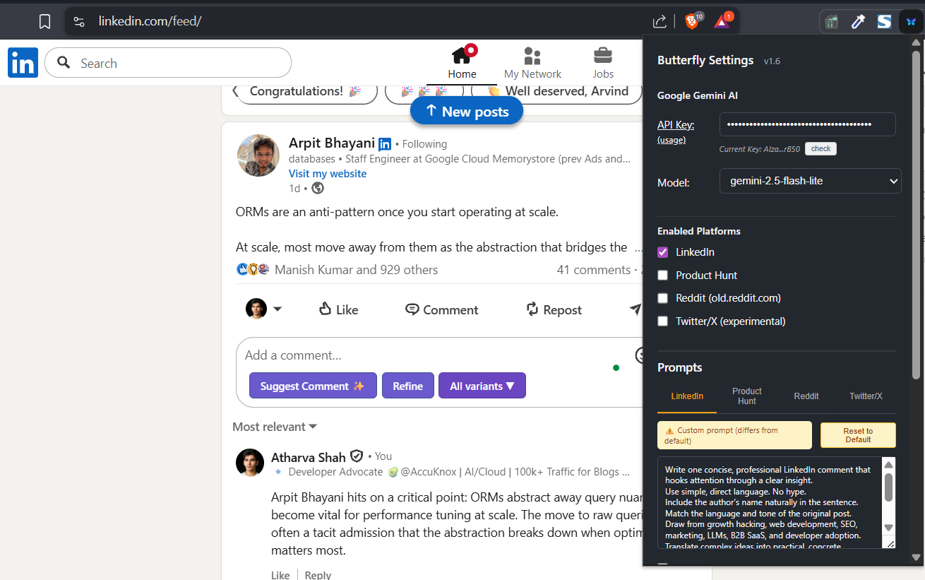Open Atharva Shah name link

pyautogui.click(x=309, y=457)
